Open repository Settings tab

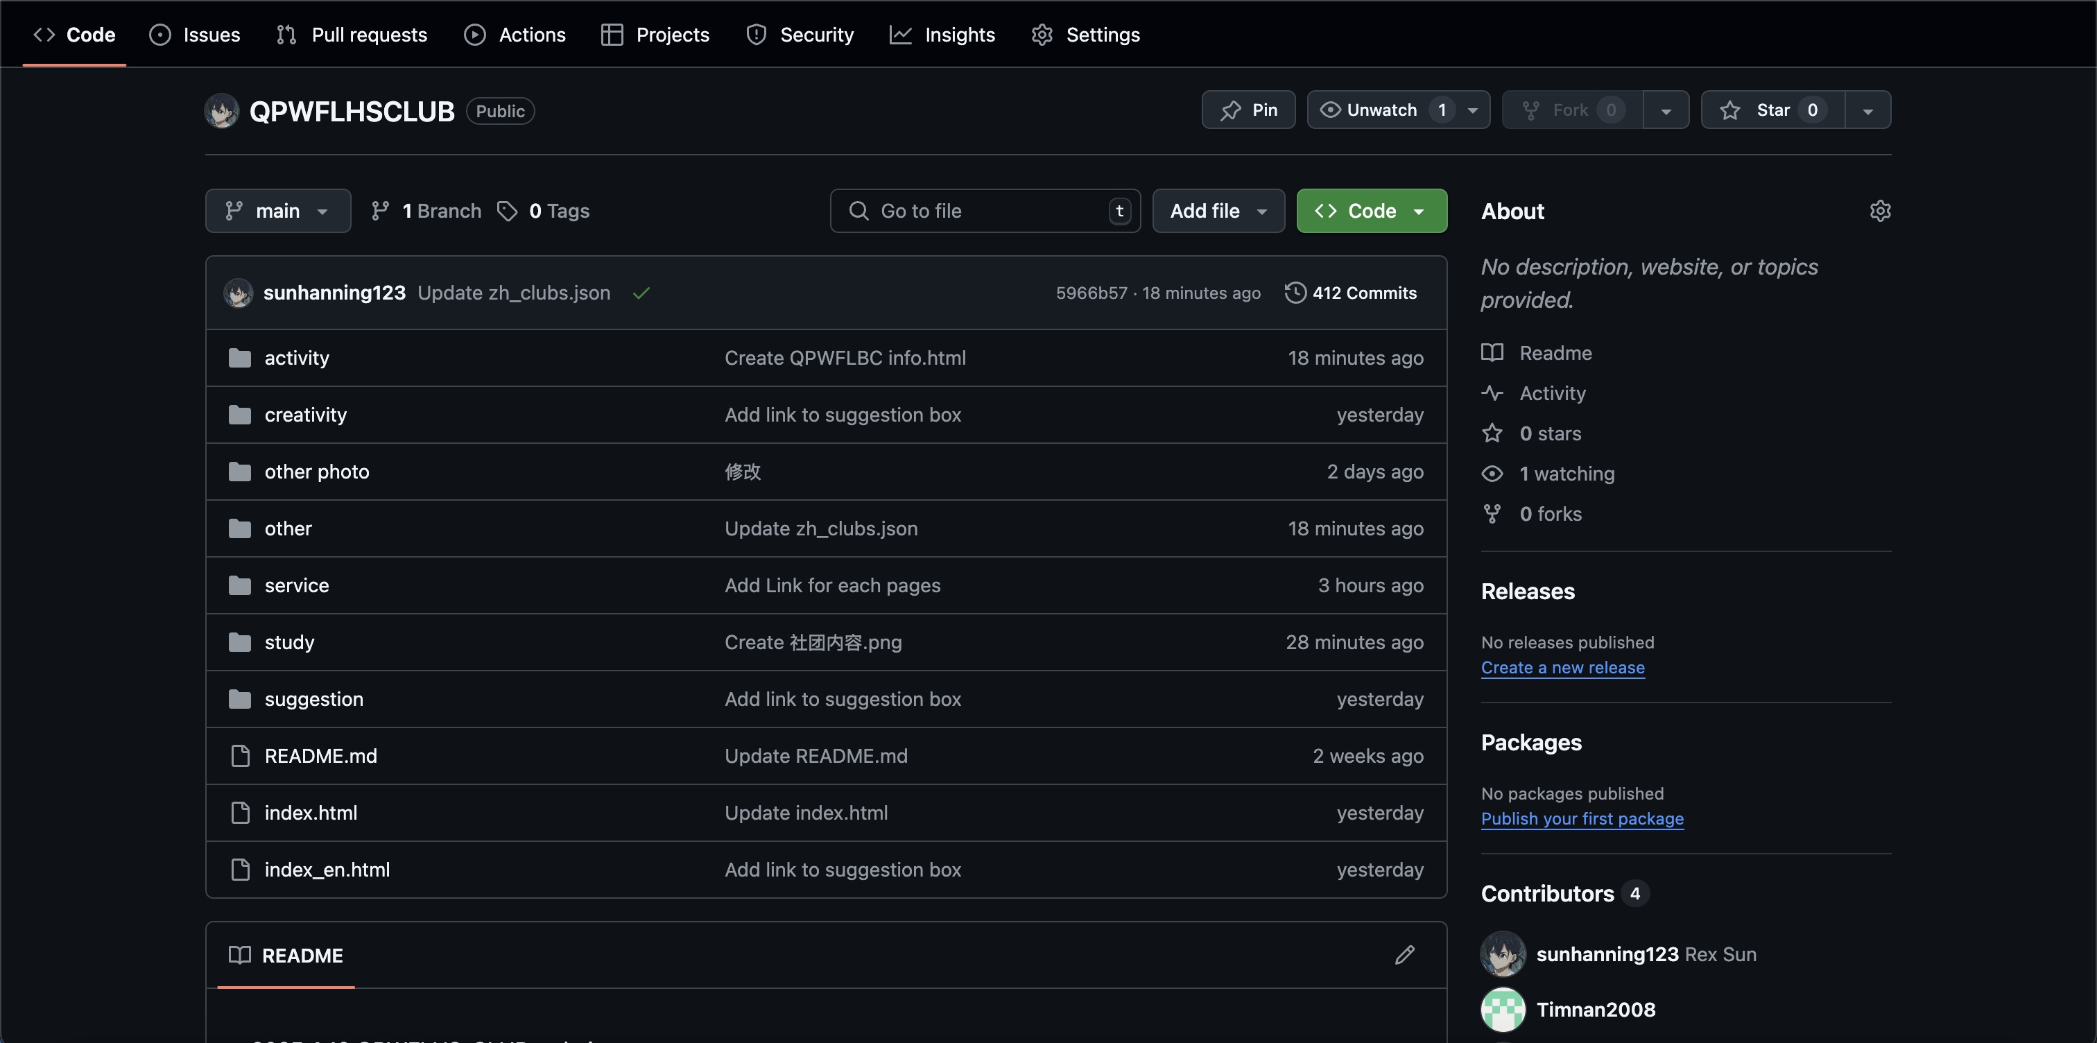click(1085, 34)
